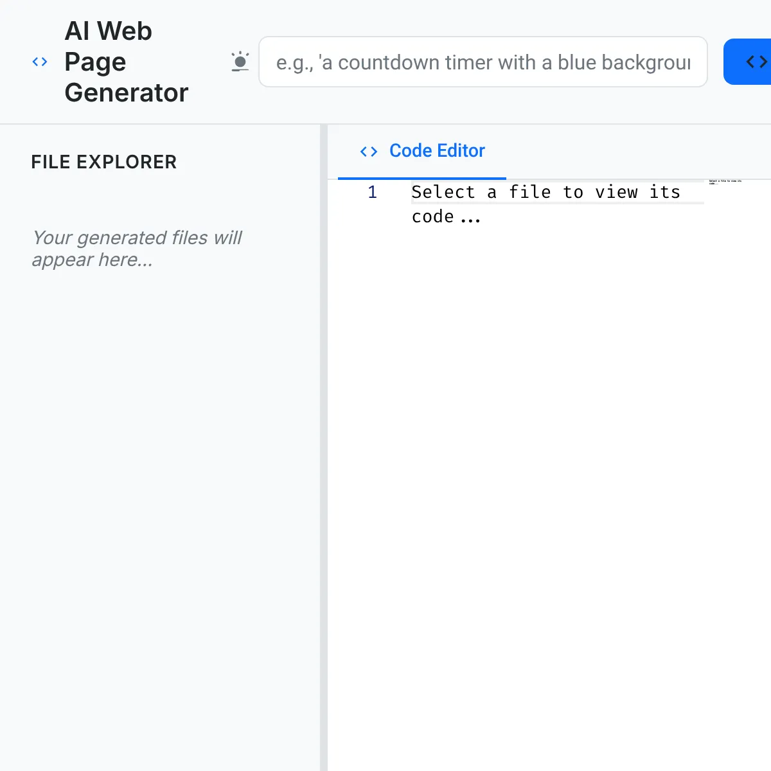The image size is (771, 771).
Task: Click the wrapped 'code...' text in the editor
Action: pos(446,217)
